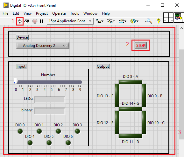Minimize the Front Panel window
This screenshot has width=184, height=157.
(148, 5)
